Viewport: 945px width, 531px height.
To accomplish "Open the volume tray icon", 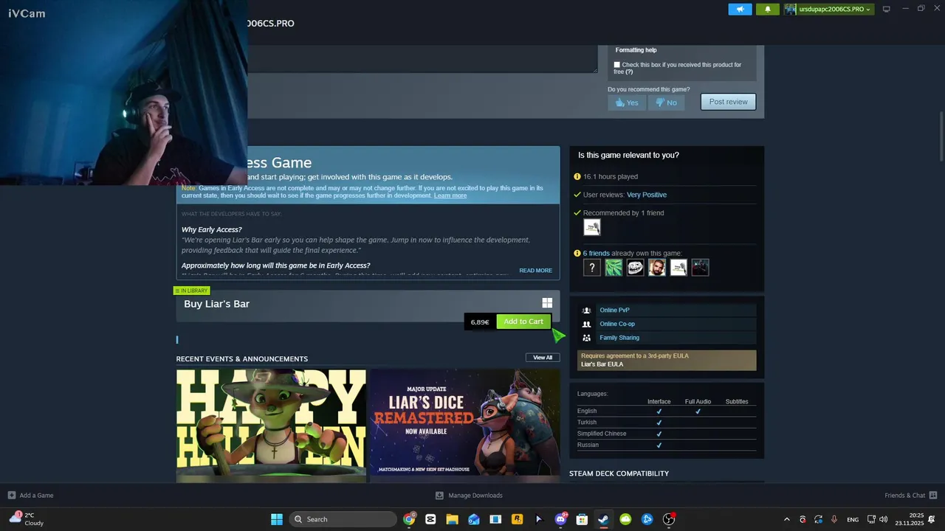I will click(884, 519).
